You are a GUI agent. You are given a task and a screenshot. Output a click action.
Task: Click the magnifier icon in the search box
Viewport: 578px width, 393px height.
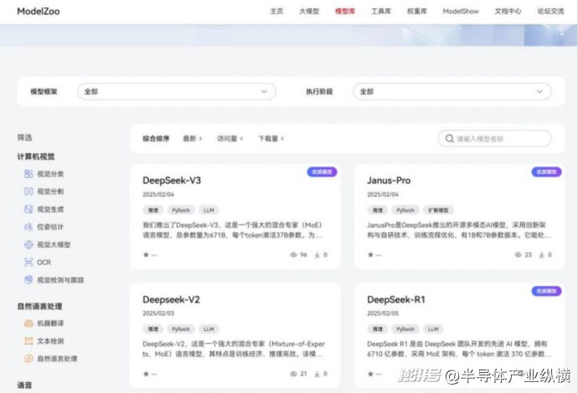click(x=449, y=139)
